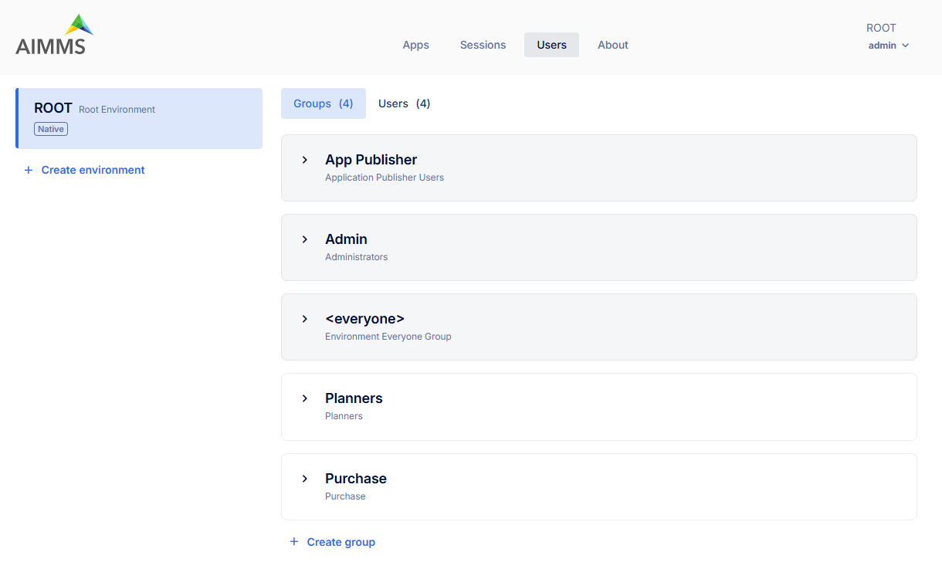The height and width of the screenshot is (569, 942).
Task: Go to the About page
Action: click(x=612, y=45)
